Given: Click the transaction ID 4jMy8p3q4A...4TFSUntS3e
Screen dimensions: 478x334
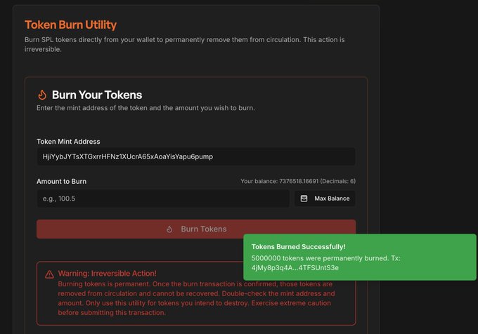Looking at the screenshot, I should click(x=295, y=267).
